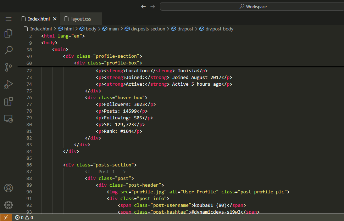Open the Search view in activity bar
344x221 pixels.
9,50
